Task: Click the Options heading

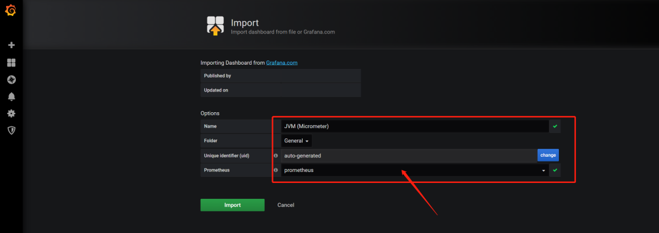Action: (210, 113)
